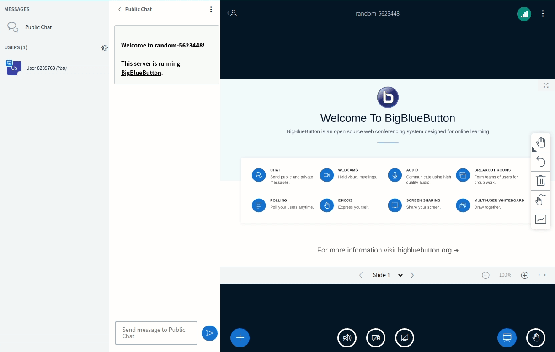Open the top-right options menu

(543, 14)
